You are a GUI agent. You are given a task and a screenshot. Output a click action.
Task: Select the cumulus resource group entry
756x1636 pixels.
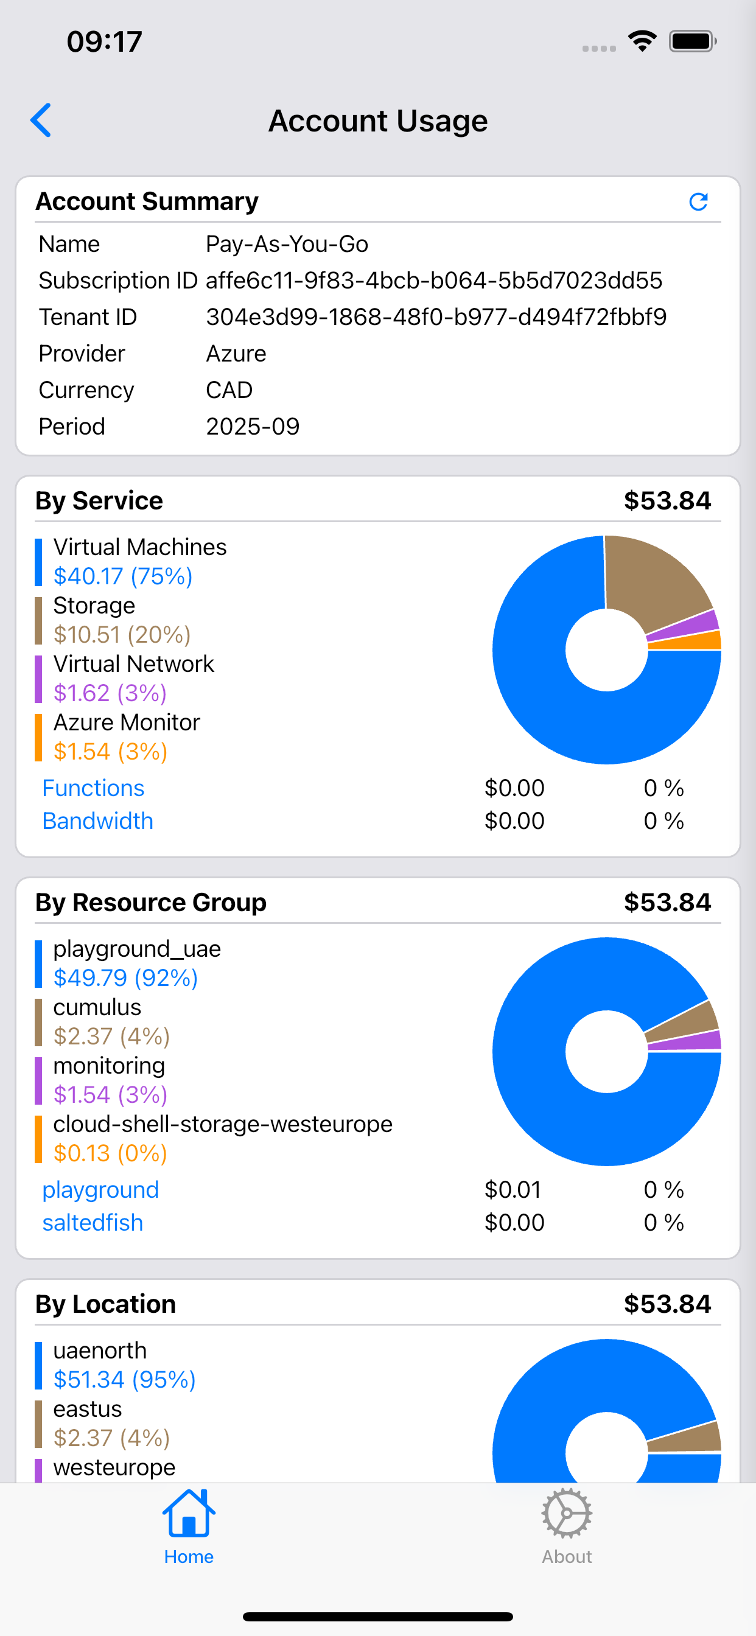point(102,1021)
